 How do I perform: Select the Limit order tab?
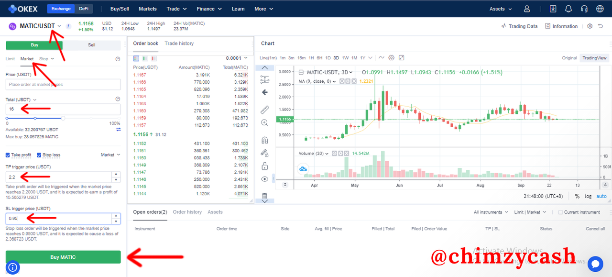pyautogui.click(x=10, y=59)
